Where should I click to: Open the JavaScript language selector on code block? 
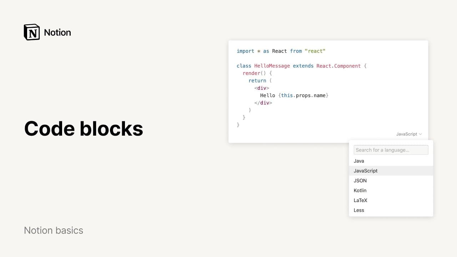point(407,134)
